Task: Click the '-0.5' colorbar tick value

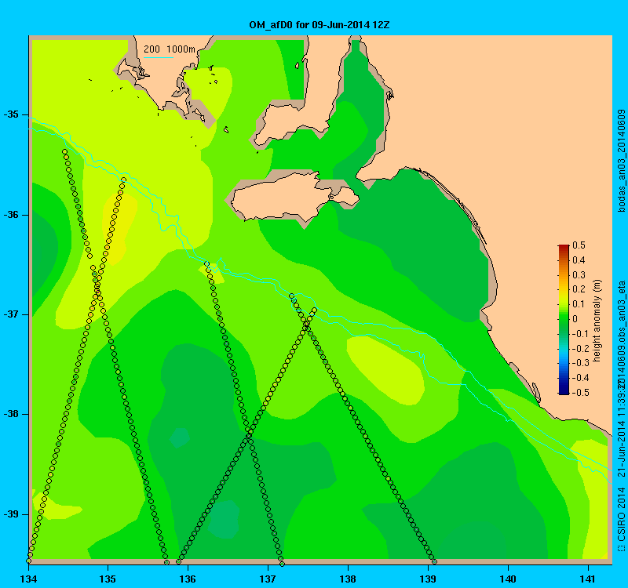Action: point(581,393)
